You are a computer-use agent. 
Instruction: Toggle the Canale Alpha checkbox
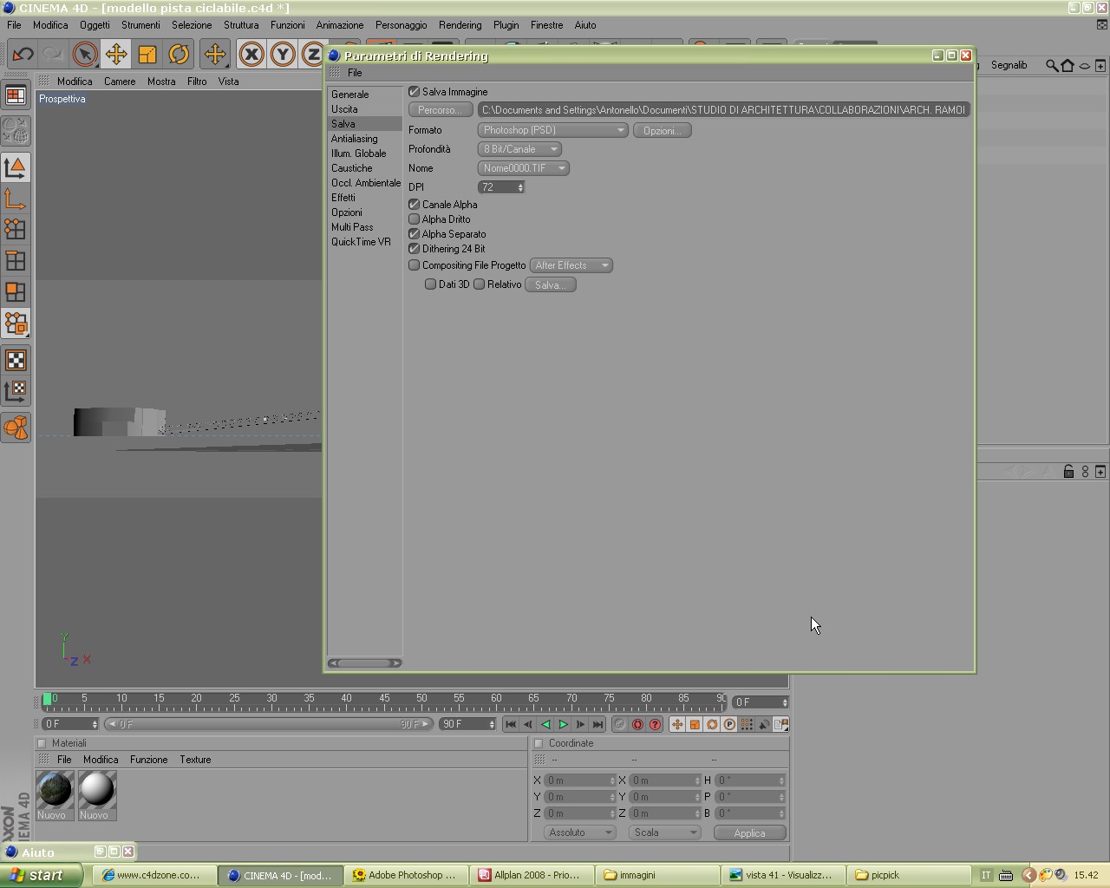click(415, 205)
